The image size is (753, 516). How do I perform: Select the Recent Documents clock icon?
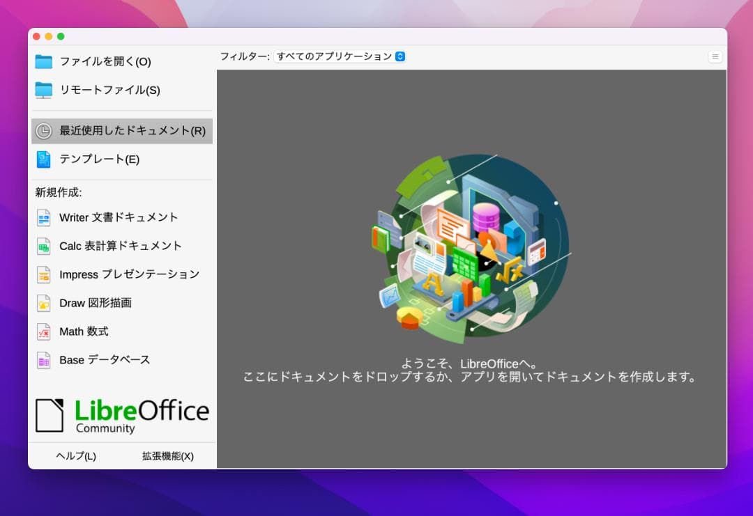[44, 131]
